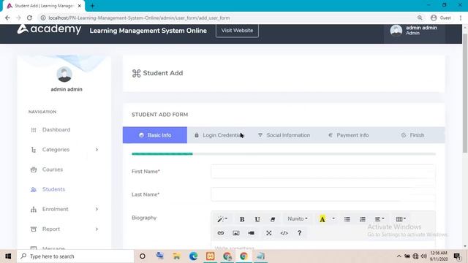The image size is (468, 263).
Task: Open the Guest profile button
Action: 440,18
